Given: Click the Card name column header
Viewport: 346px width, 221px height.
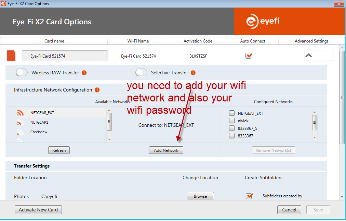Looking at the screenshot, I should (54, 41).
